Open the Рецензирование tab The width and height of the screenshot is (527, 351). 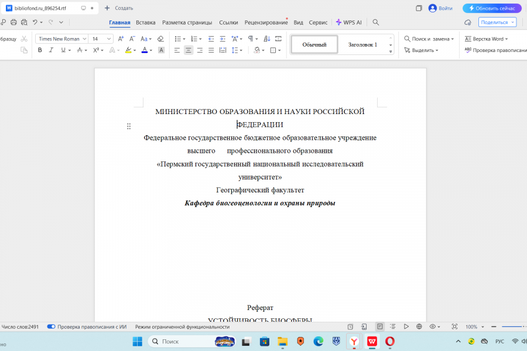click(x=266, y=22)
